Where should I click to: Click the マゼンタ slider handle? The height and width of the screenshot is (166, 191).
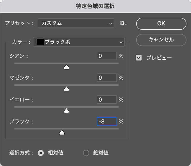click(66, 89)
